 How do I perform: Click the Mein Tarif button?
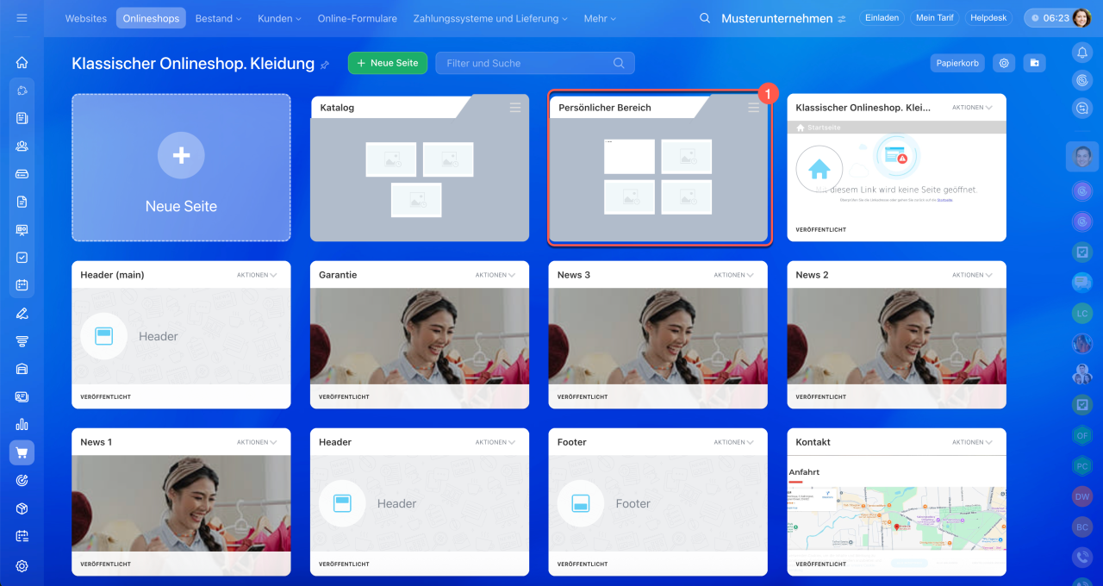tap(934, 18)
